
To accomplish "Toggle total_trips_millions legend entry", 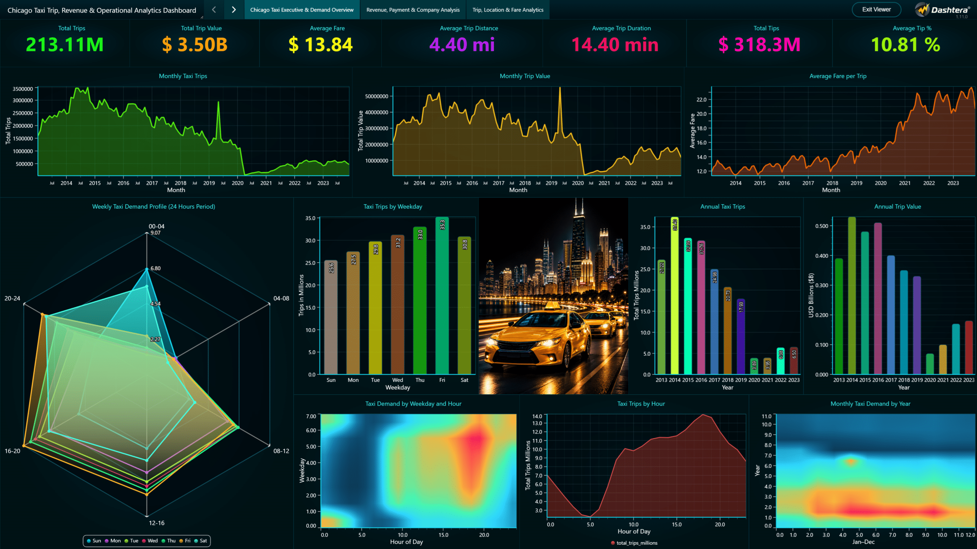I will (x=634, y=543).
